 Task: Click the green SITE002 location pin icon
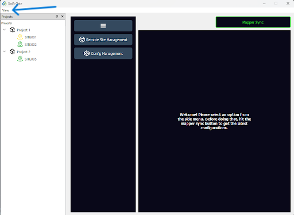click(x=20, y=44)
